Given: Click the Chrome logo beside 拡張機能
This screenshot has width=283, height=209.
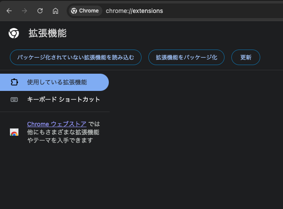Looking at the screenshot, I should [14, 33].
